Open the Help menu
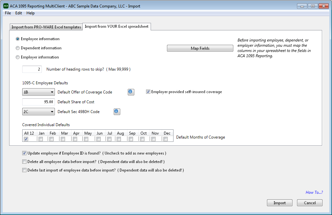This screenshot has height=215, width=332. click(x=30, y=13)
